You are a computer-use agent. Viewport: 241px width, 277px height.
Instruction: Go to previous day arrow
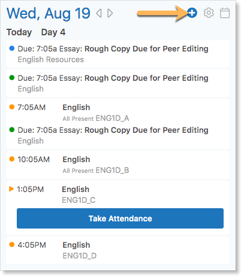point(99,13)
